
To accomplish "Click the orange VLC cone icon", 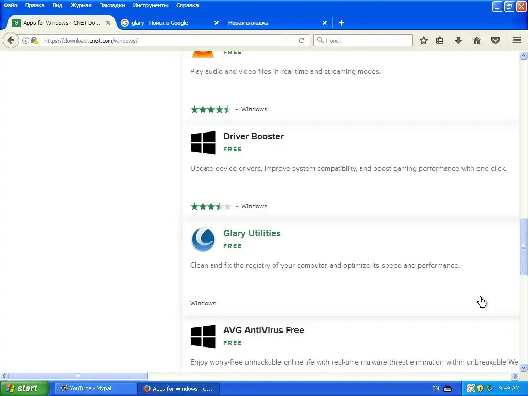I will click(x=203, y=54).
